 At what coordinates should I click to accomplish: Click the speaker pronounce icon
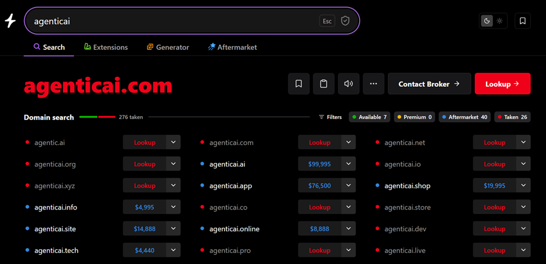(x=349, y=84)
